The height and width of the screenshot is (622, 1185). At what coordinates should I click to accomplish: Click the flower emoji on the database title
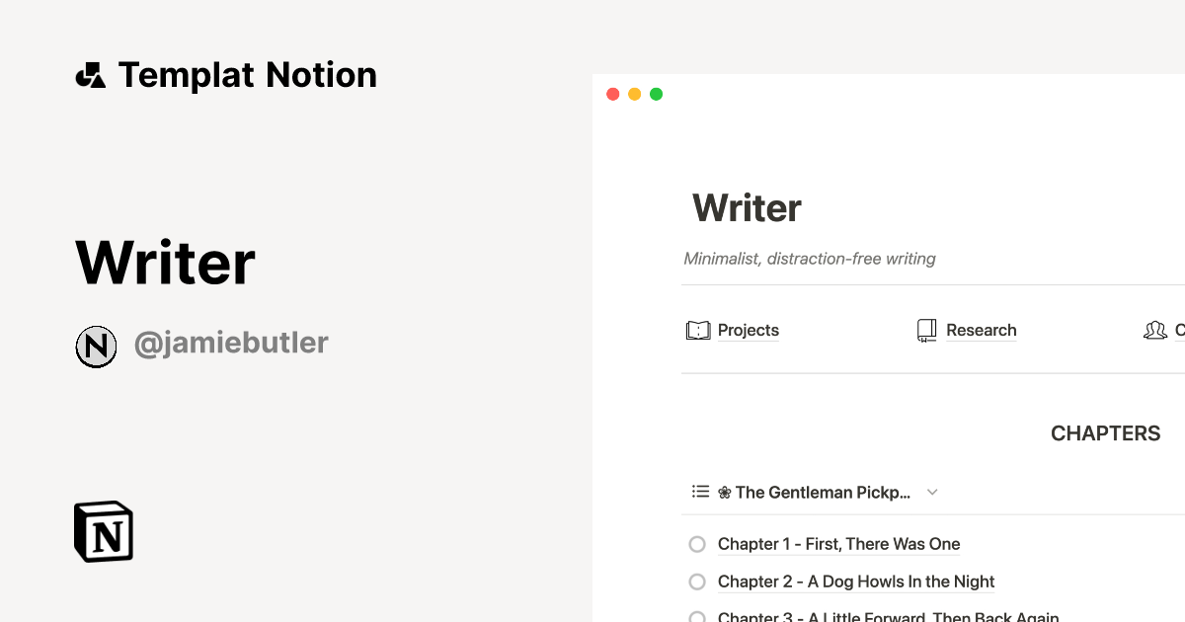(x=724, y=491)
